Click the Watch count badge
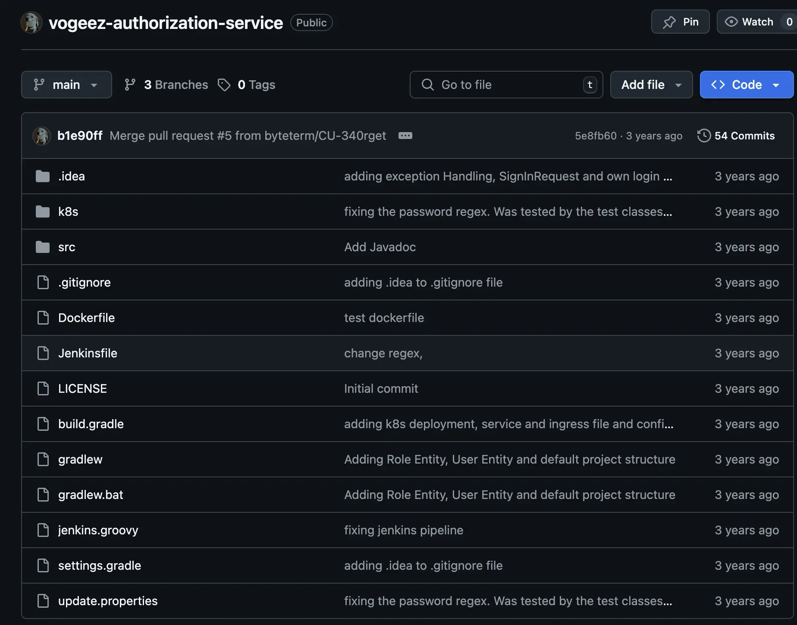Viewport: 797px width, 625px height. pos(789,22)
